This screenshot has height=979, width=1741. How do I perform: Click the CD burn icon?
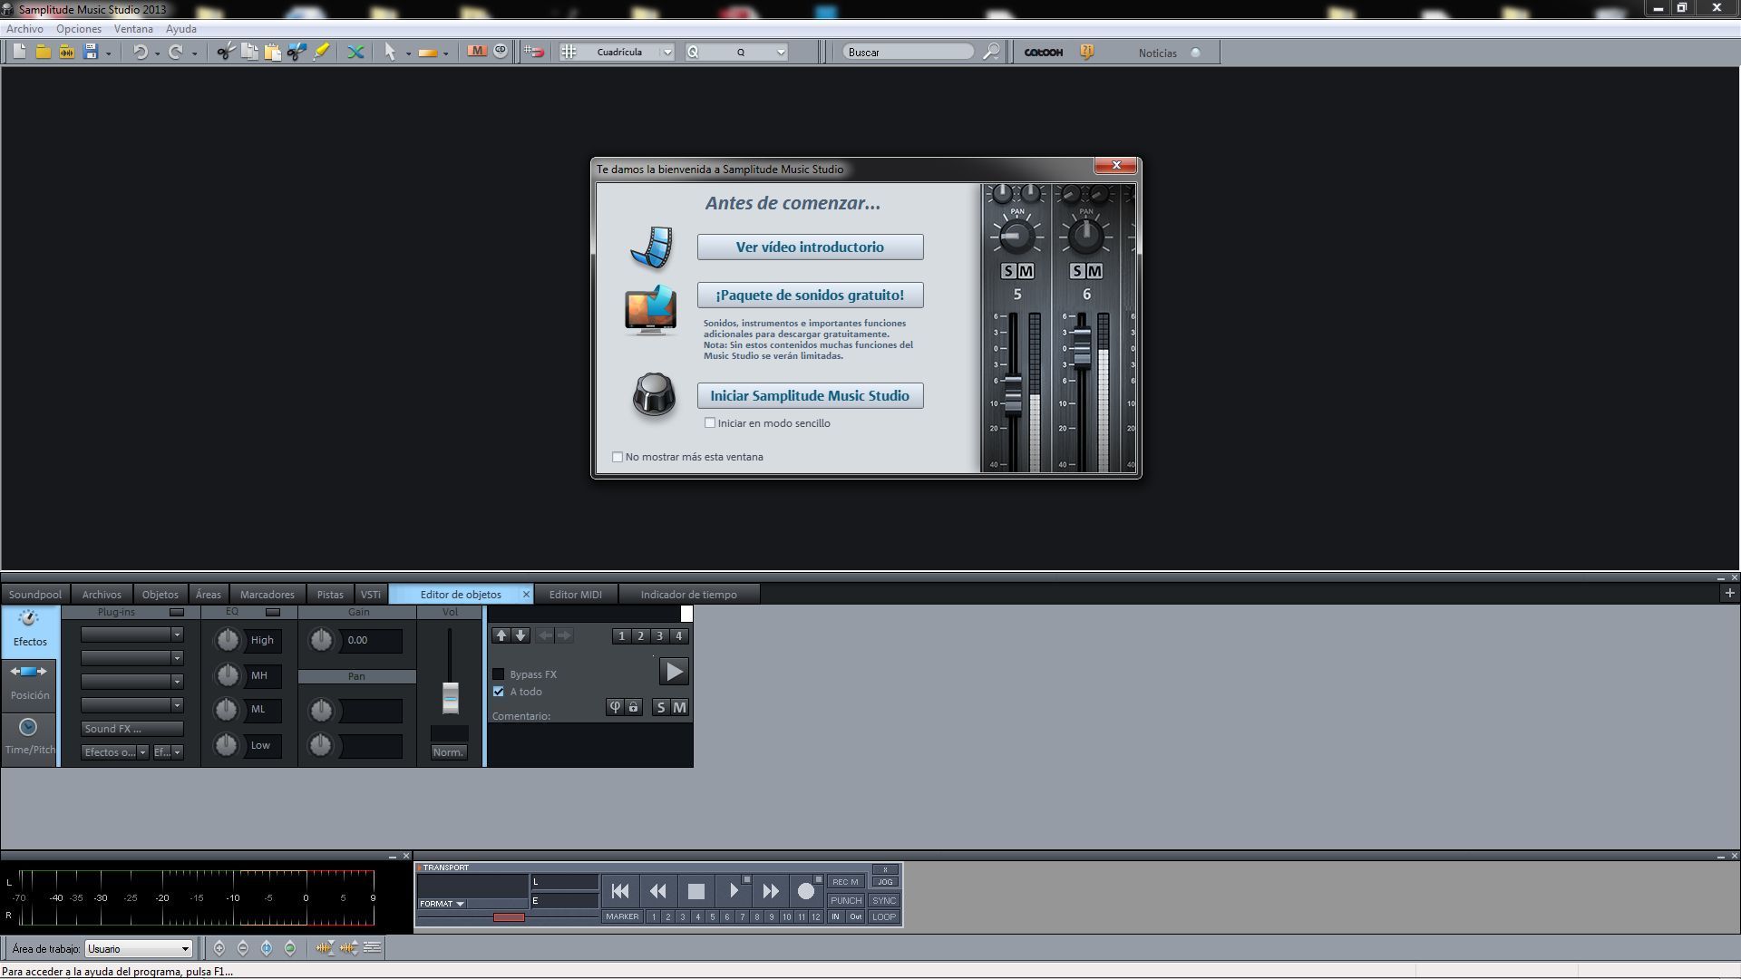pyautogui.click(x=500, y=52)
